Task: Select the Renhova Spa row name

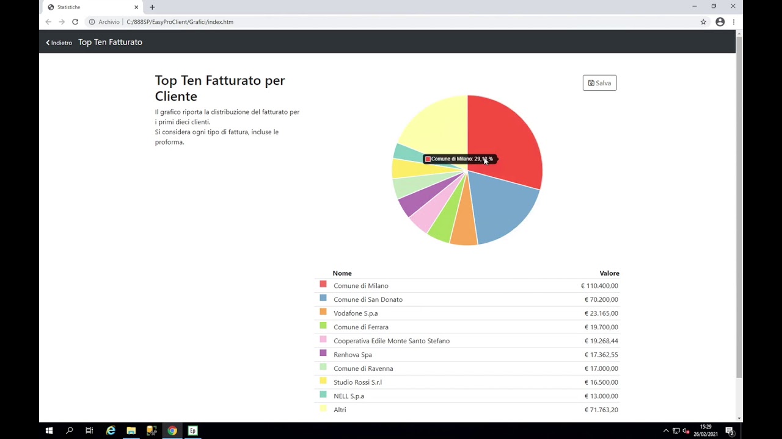Action: point(353,355)
